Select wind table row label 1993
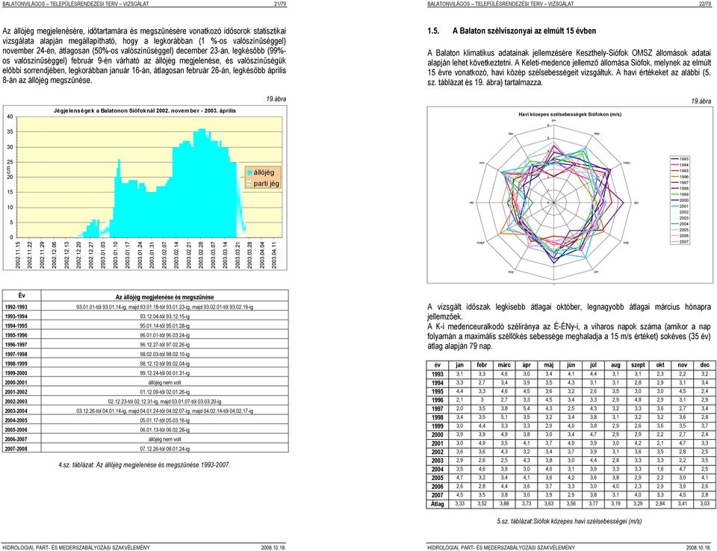 pyautogui.click(x=438, y=374)
